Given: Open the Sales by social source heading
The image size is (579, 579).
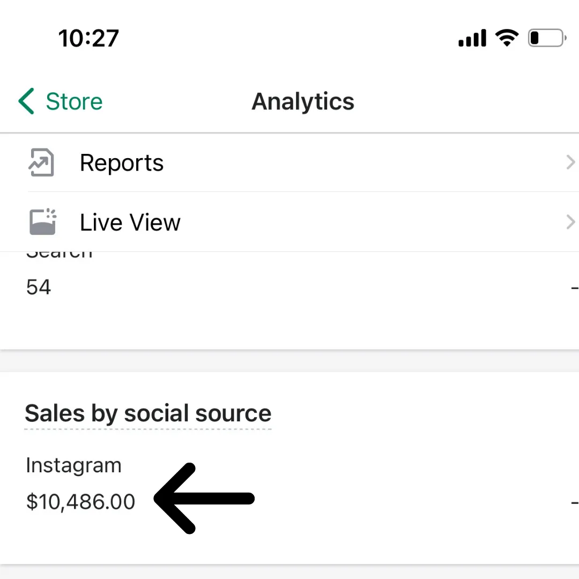Looking at the screenshot, I should pyautogui.click(x=148, y=413).
